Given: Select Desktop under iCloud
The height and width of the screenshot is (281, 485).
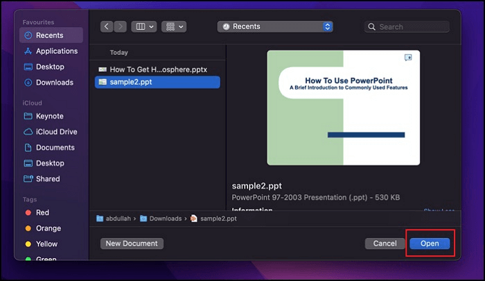Looking at the screenshot, I should (x=51, y=163).
